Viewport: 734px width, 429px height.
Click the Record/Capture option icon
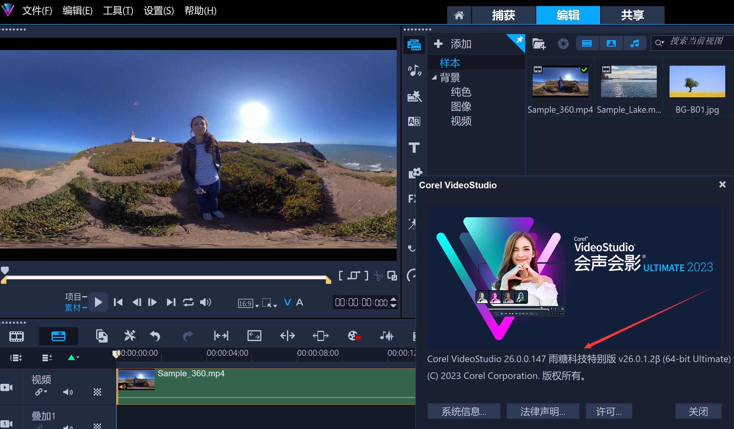354,336
